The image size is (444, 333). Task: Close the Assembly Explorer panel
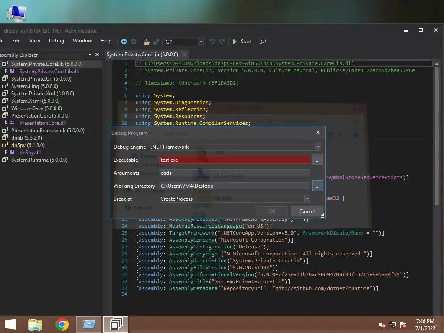(x=97, y=55)
